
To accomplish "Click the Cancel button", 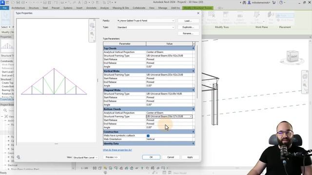I will click(x=171, y=157).
